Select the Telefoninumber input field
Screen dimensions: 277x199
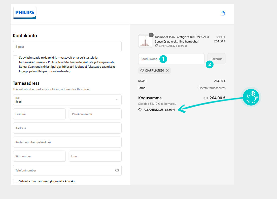point(63,170)
